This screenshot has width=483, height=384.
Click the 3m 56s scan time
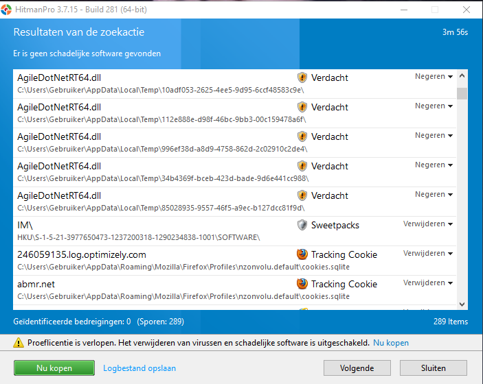(x=456, y=32)
